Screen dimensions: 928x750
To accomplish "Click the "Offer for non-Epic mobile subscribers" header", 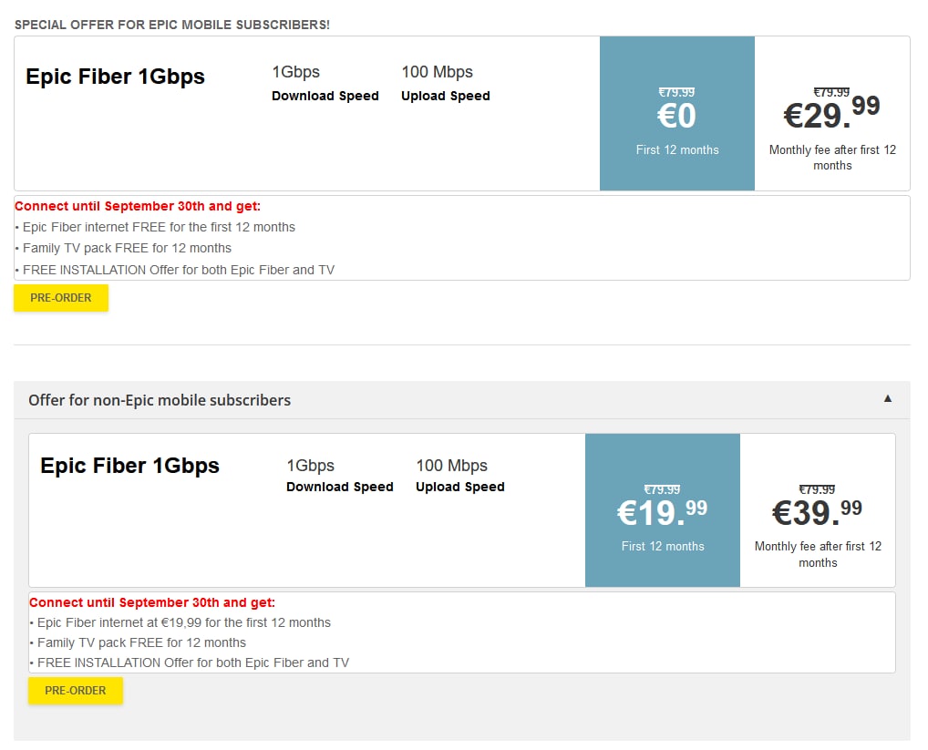I will 160,400.
